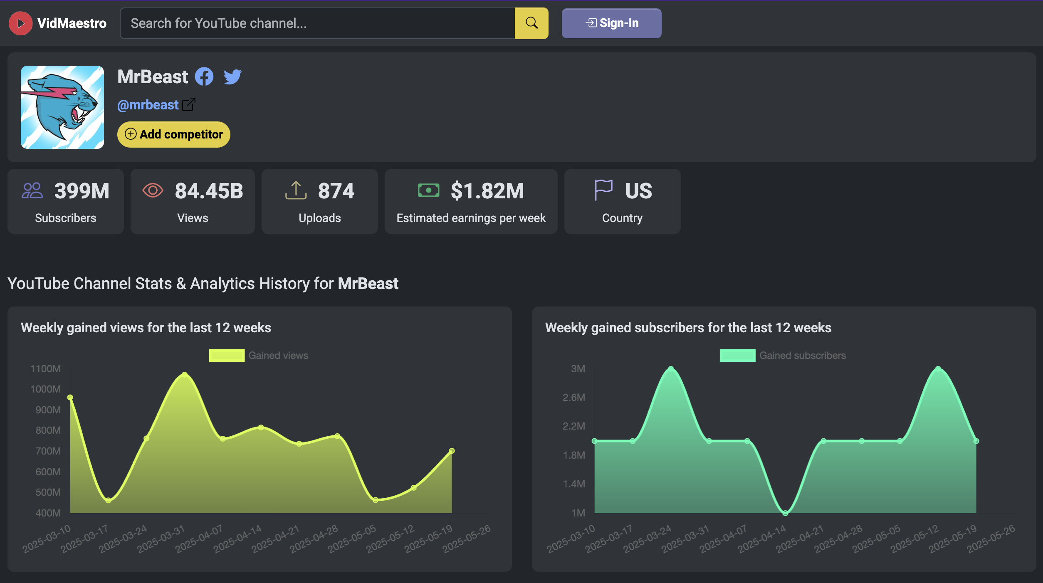Click the Add competitor button
Image resolution: width=1043 pixels, height=583 pixels.
pyautogui.click(x=174, y=134)
